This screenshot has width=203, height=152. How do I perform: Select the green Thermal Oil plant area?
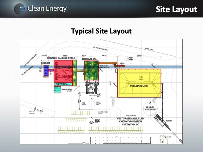[x=92, y=71]
